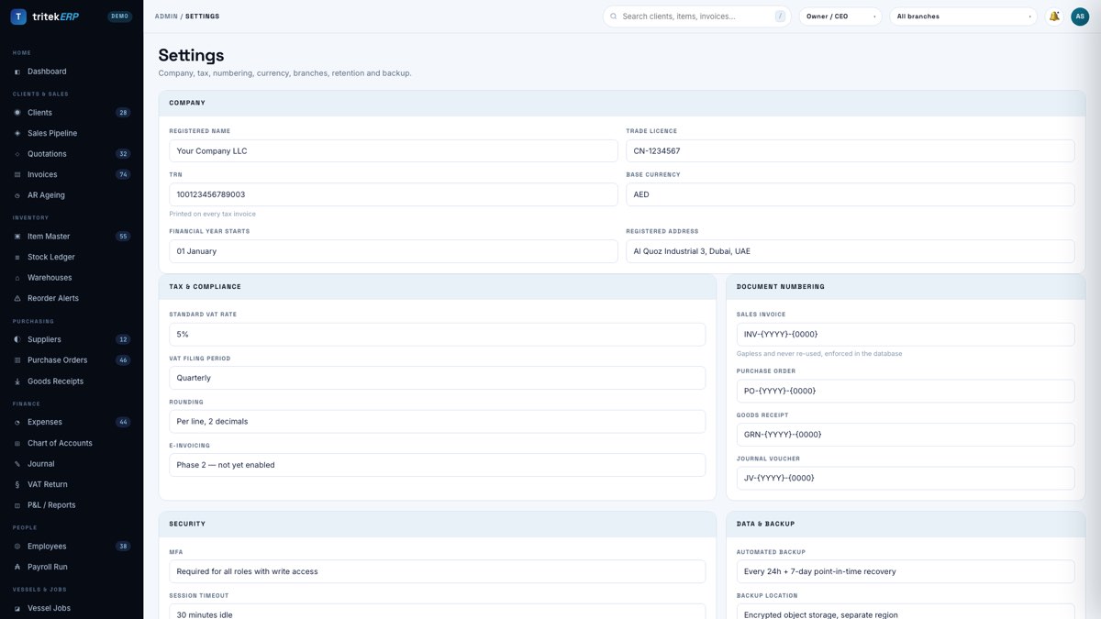The width and height of the screenshot is (1101, 619).
Task: Open the All branches dropdown
Action: point(963,17)
